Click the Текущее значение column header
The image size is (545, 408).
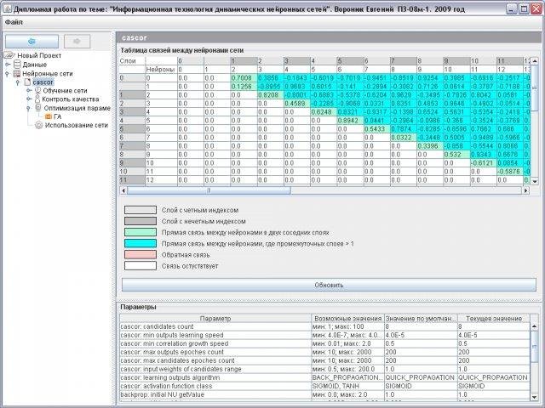pos(493,318)
